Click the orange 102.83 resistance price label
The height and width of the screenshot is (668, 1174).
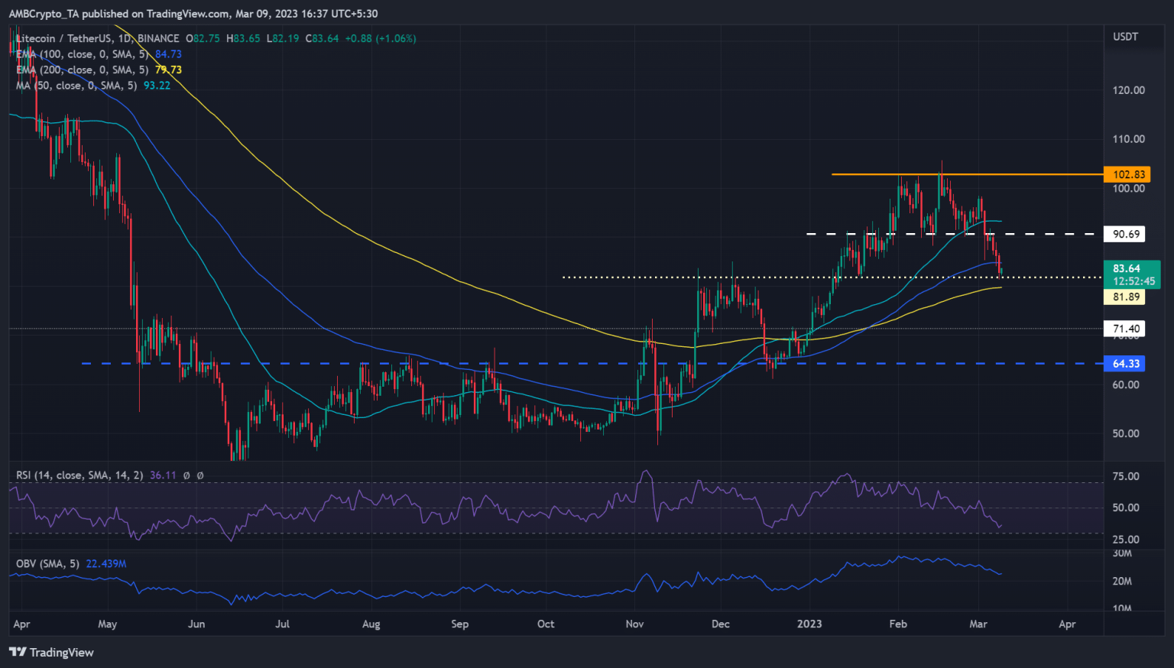click(x=1127, y=174)
